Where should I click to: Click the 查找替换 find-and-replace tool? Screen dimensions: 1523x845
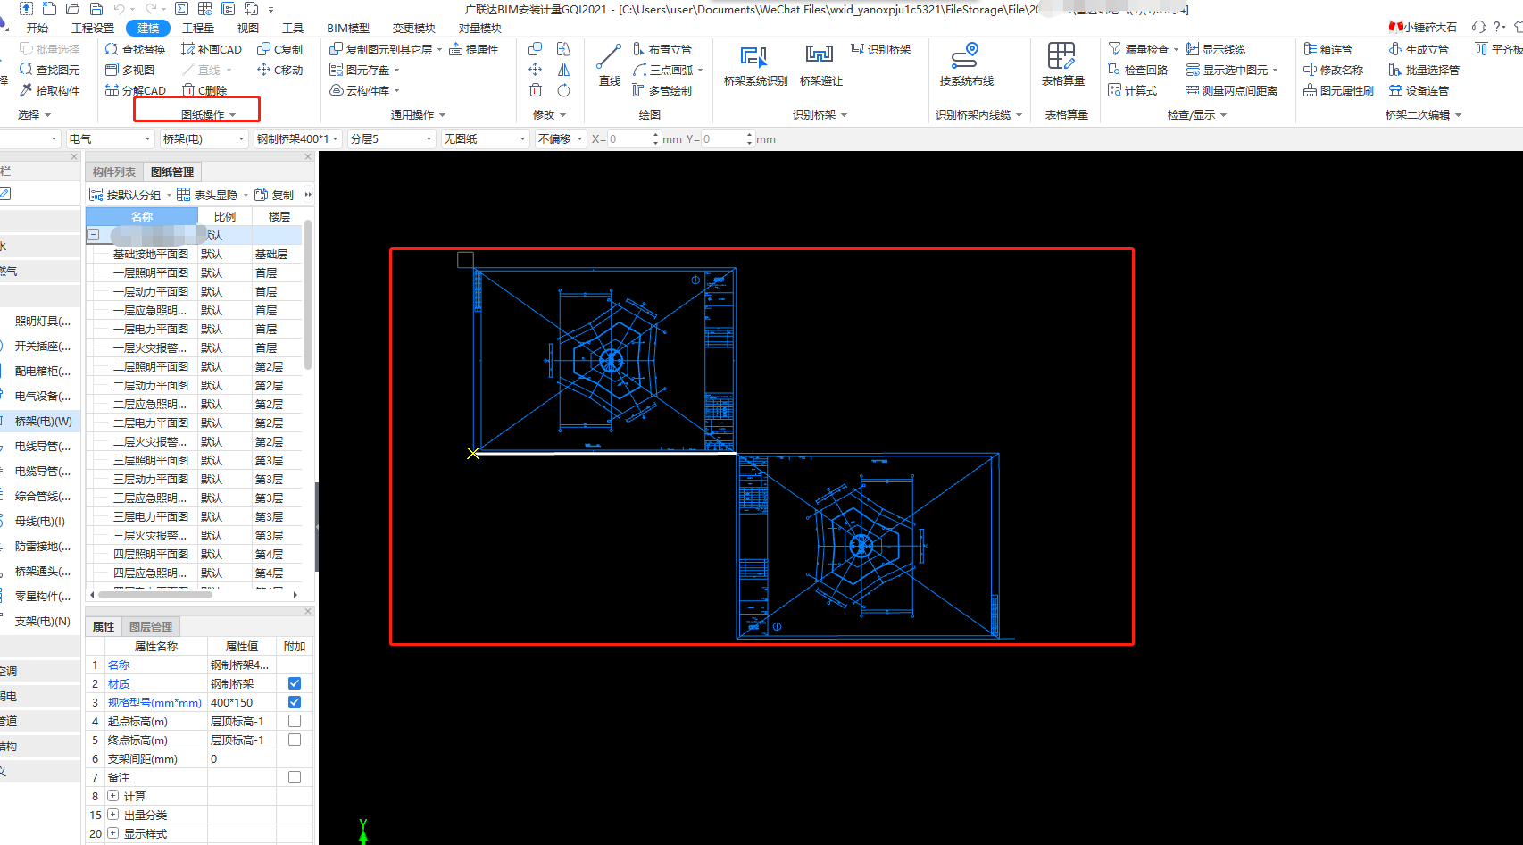[135, 49]
